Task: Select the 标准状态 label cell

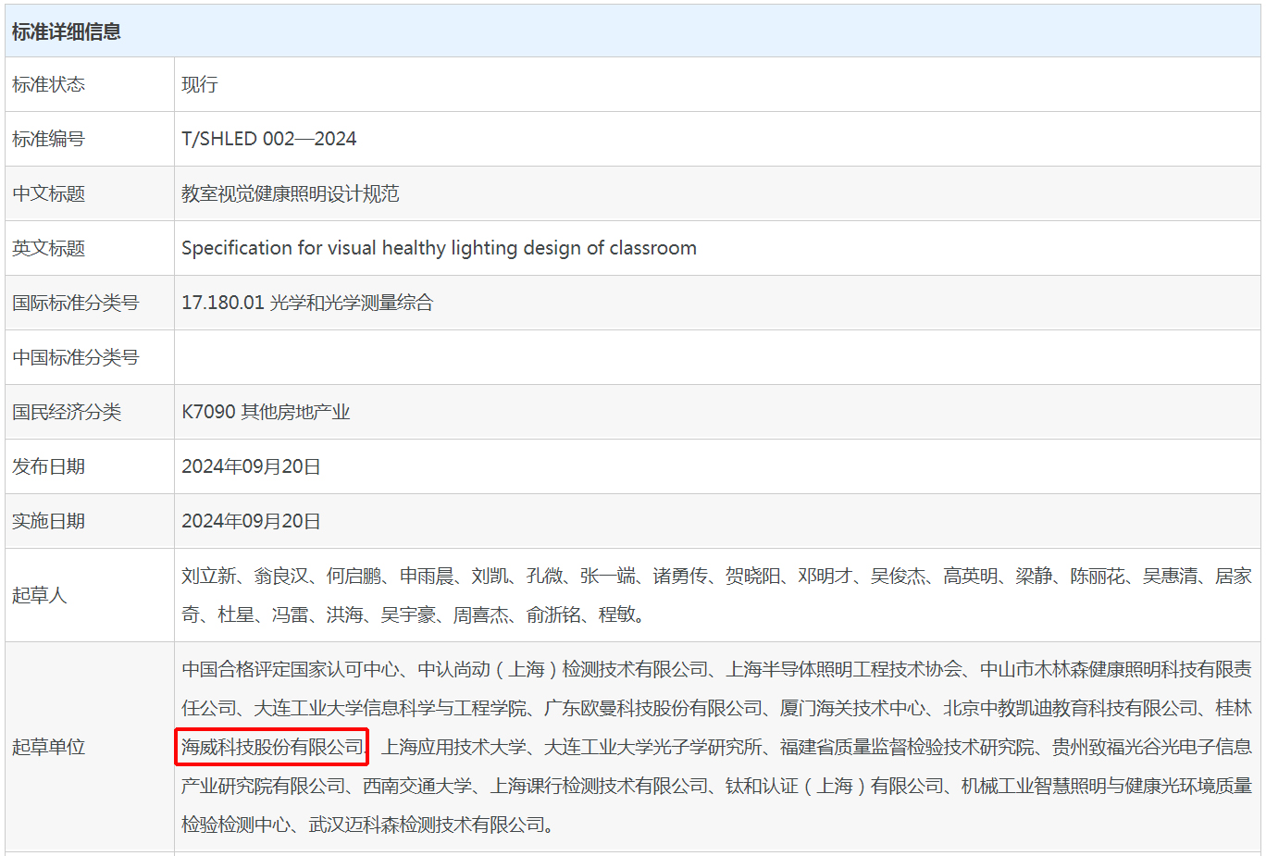Action: (90, 84)
